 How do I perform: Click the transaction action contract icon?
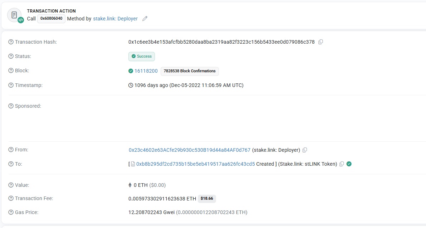click(15, 15)
